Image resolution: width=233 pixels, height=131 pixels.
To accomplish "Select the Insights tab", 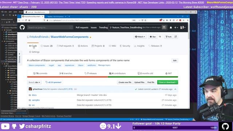I will click(x=139, y=46).
